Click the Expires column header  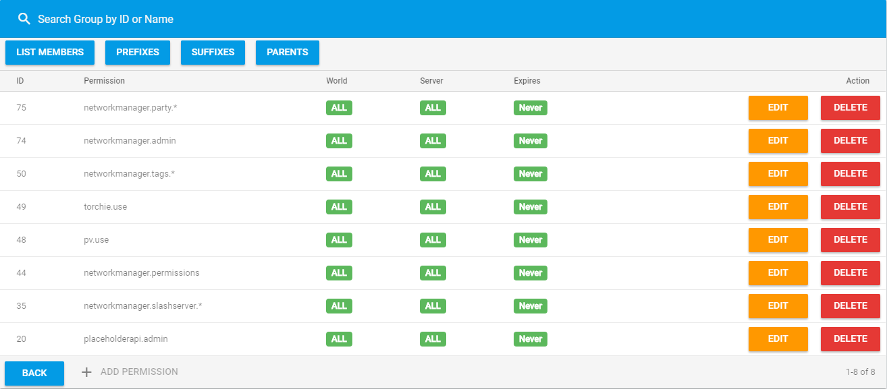pyautogui.click(x=527, y=81)
